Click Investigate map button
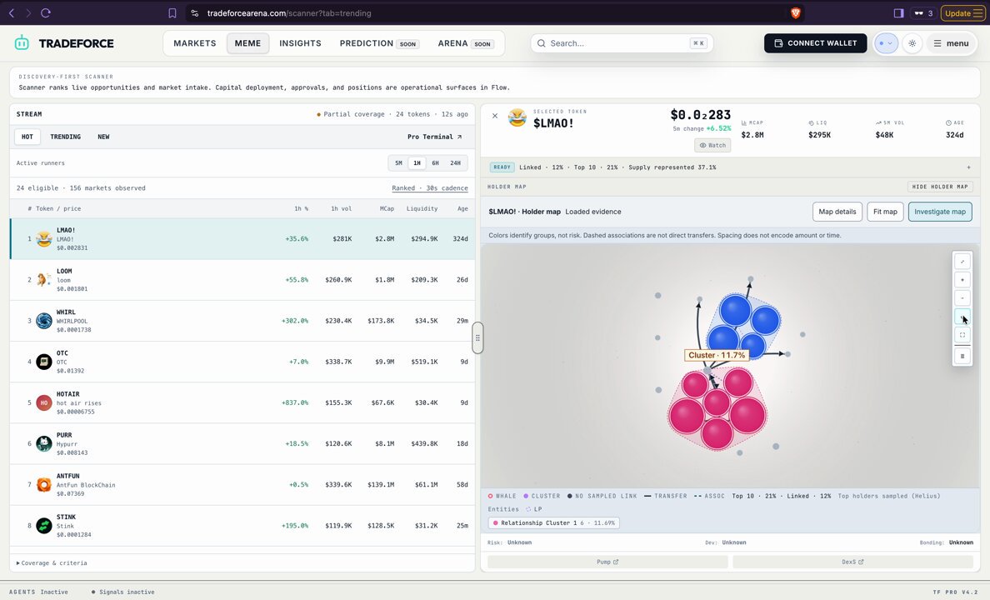 939,212
